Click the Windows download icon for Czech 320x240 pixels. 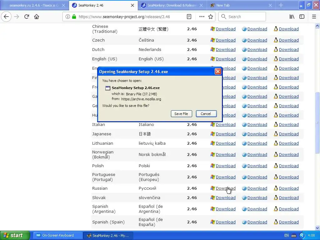click(x=212, y=40)
